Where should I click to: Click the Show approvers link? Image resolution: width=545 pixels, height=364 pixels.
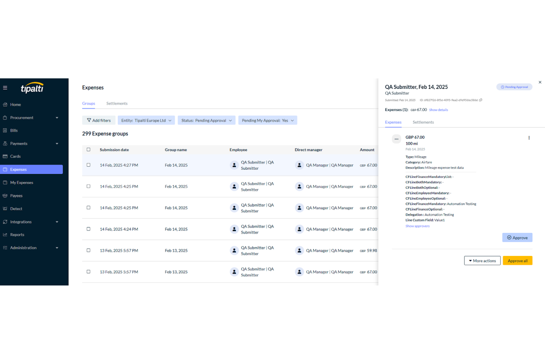(417, 226)
